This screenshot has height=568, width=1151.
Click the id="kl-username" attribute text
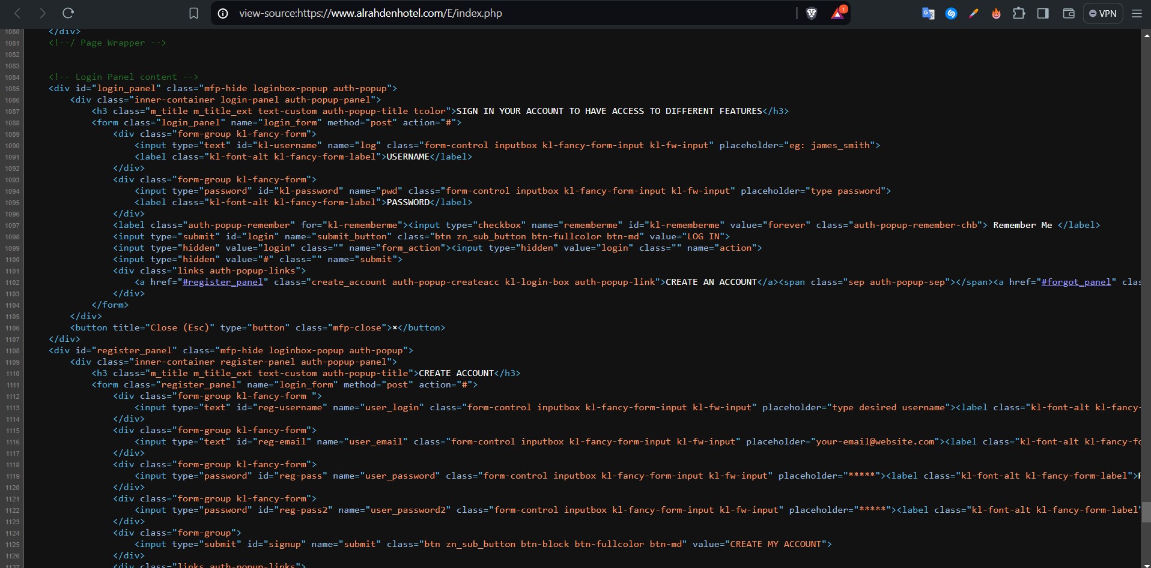pyautogui.click(x=279, y=145)
